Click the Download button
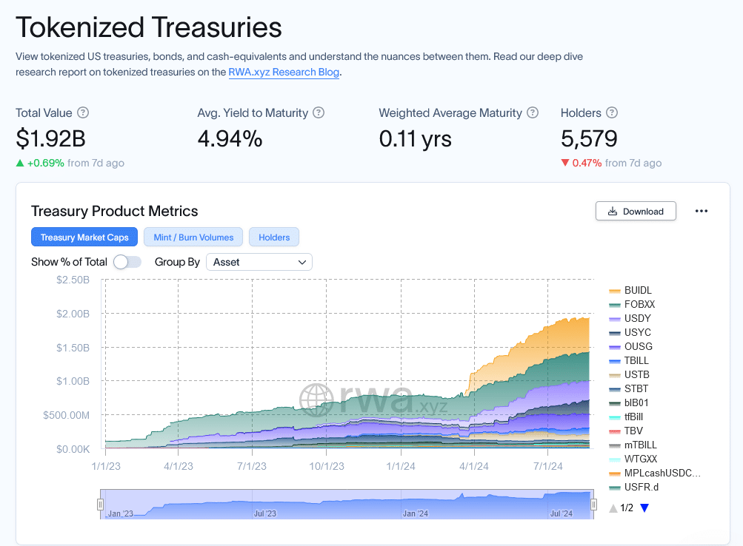 click(x=636, y=211)
